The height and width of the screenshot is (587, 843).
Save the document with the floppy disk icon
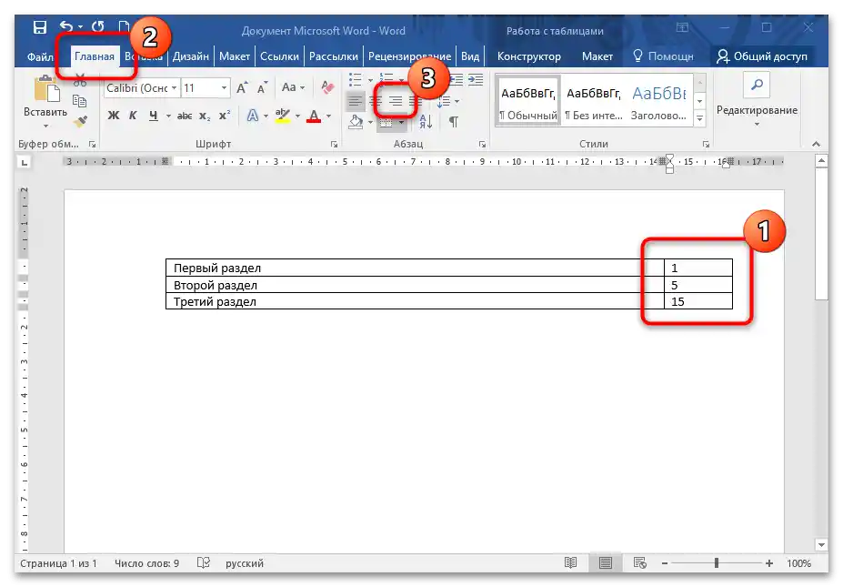pos(40,26)
